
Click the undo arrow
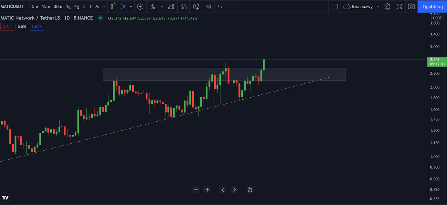220,6
